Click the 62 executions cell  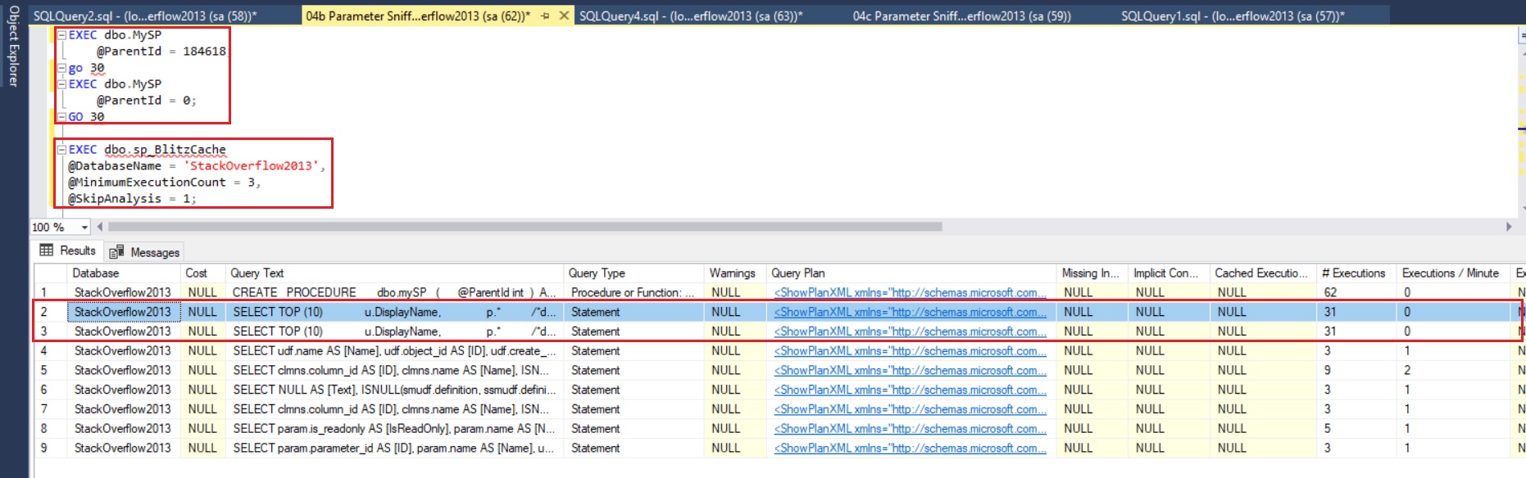[1356, 292]
